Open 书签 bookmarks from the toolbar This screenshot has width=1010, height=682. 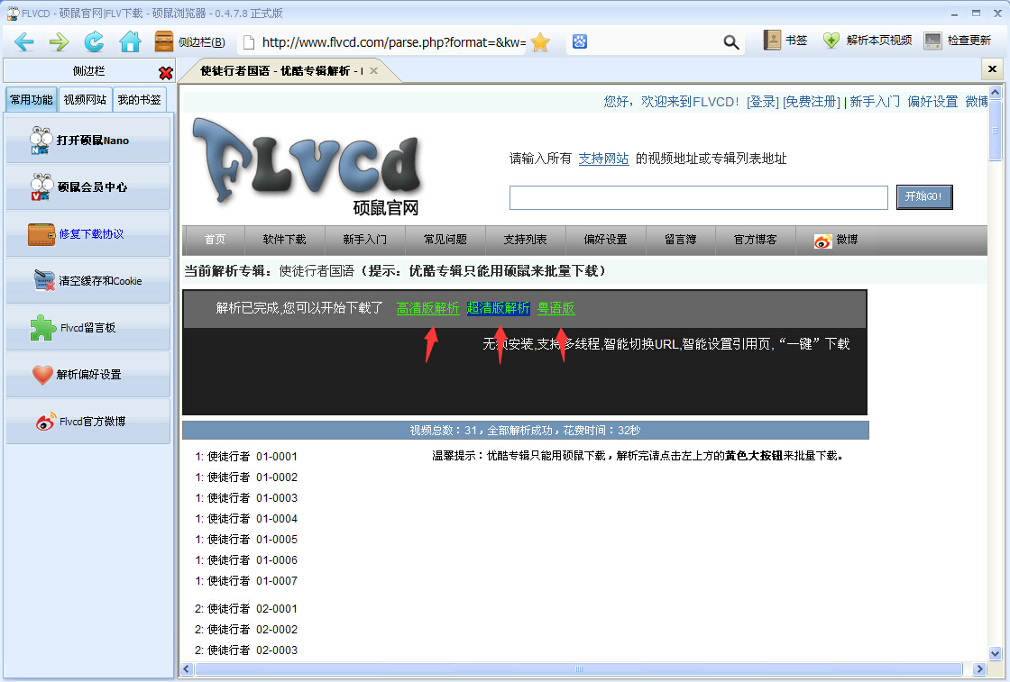[x=785, y=41]
